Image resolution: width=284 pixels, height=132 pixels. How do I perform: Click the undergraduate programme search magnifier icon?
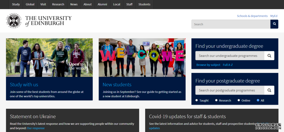click(269, 56)
